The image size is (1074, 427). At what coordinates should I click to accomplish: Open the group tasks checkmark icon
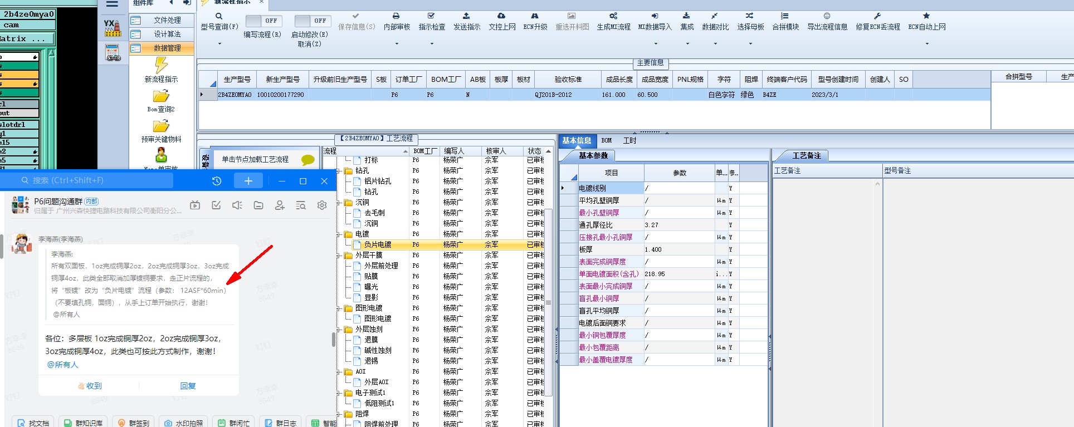coord(216,205)
